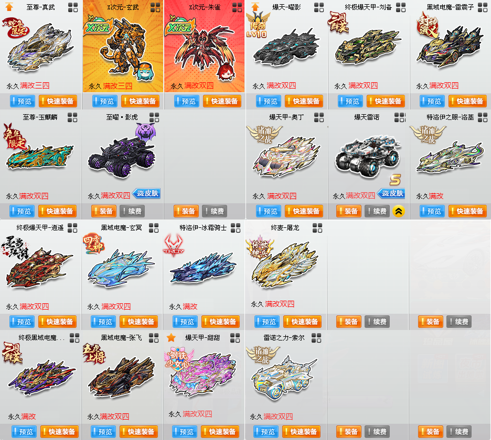This screenshot has height=440, width=491.
Task: Equip the 至曜·影虎 car
Action: [104, 212]
